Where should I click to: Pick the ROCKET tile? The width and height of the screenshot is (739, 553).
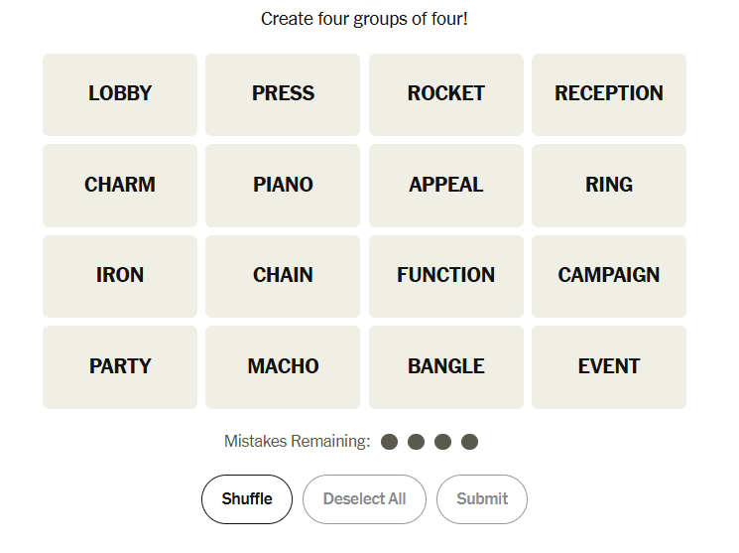pos(446,94)
